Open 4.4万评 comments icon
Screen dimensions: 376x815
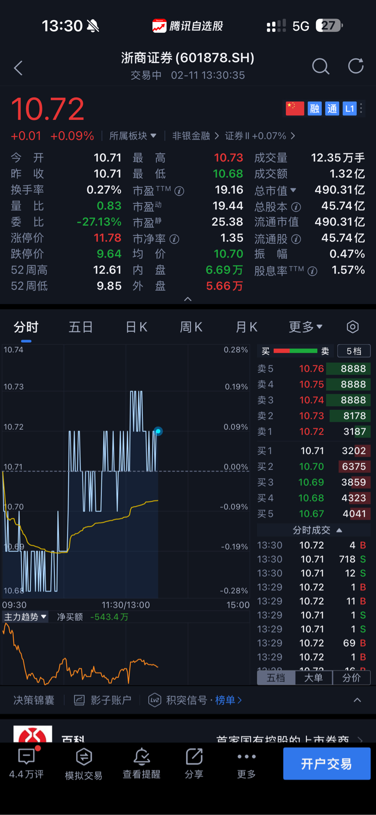coord(26,757)
